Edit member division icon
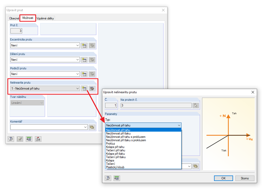 click(92, 60)
